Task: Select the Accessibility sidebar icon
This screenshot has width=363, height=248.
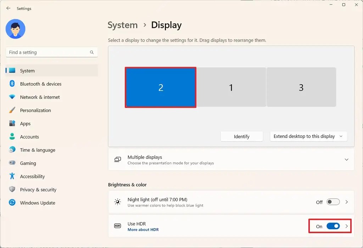Action: (12, 176)
